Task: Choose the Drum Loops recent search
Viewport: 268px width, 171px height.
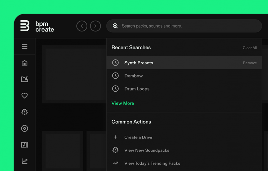Action: coord(137,89)
